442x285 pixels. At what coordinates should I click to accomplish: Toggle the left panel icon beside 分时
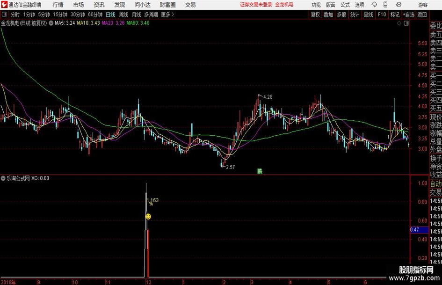tap(4, 15)
